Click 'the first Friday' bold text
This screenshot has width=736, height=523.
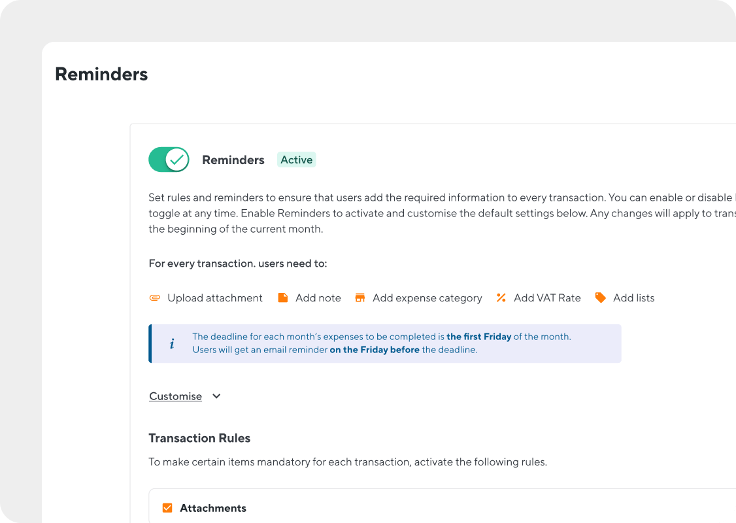[478, 337]
